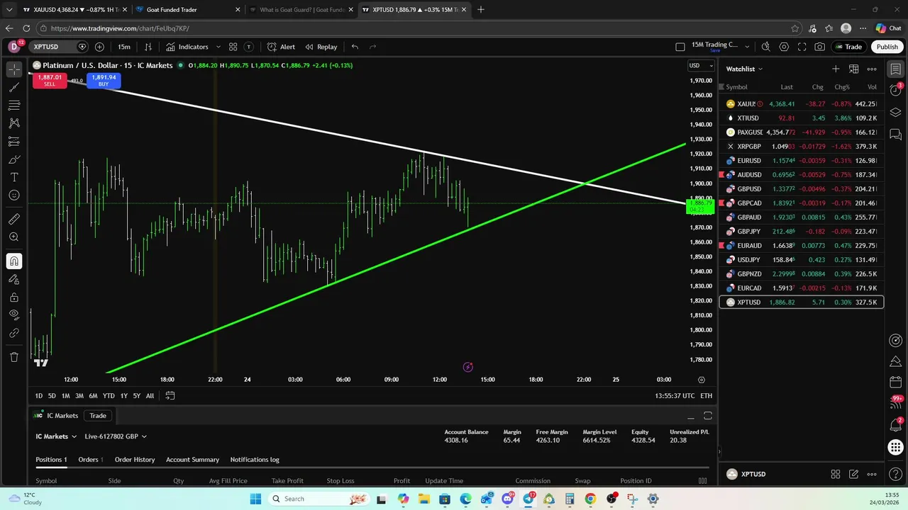
Task: Add a symbol to the watchlist
Action: coord(836,69)
